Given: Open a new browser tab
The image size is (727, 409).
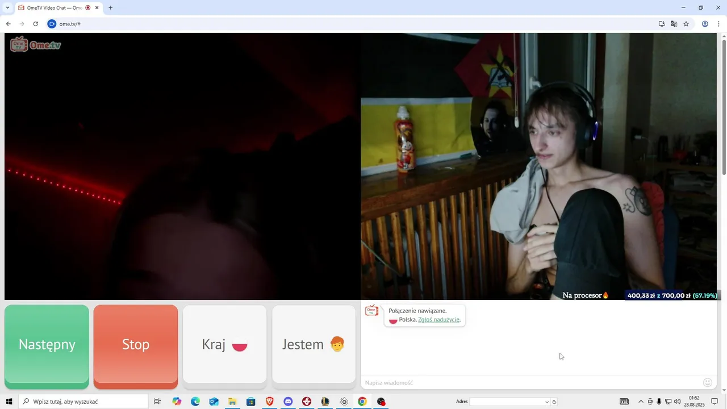Looking at the screenshot, I should coord(110,8).
